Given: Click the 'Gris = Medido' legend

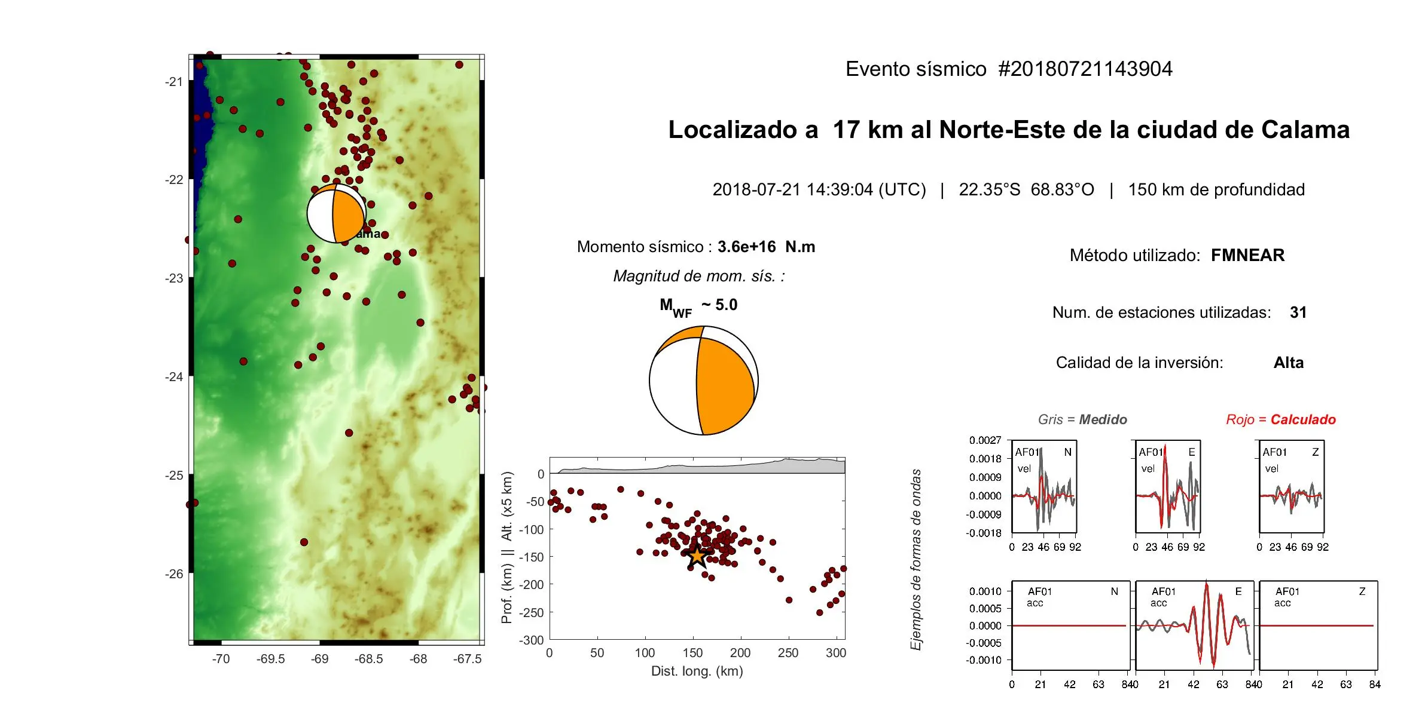Looking at the screenshot, I should coord(1082,420).
